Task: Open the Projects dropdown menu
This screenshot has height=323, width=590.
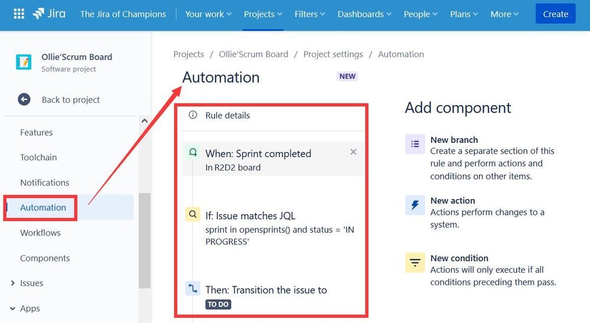Action: pyautogui.click(x=263, y=14)
